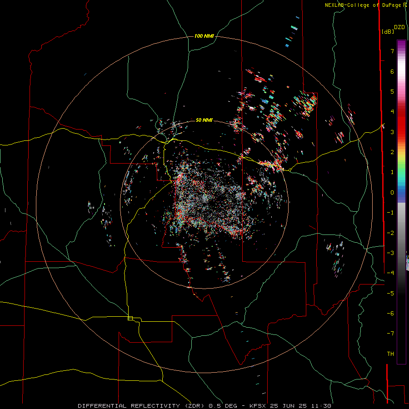Image resolution: width=409 pixels, height=409 pixels.
Task: Click the '-6' value on color scale
Action: pos(390,314)
